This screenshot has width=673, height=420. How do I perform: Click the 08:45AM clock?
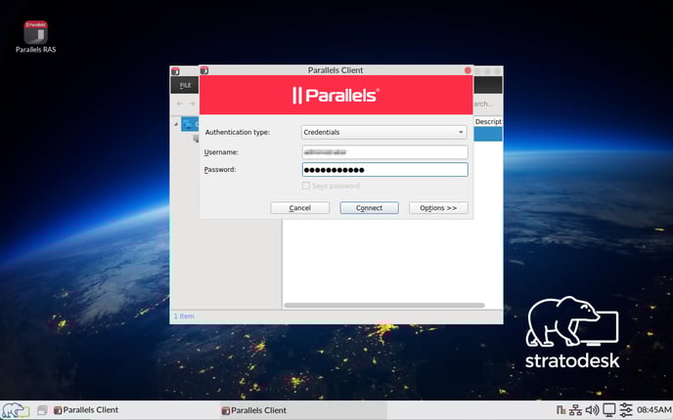[654, 410]
